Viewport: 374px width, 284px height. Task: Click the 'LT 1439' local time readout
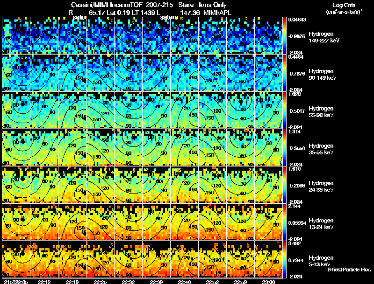[x=143, y=13]
